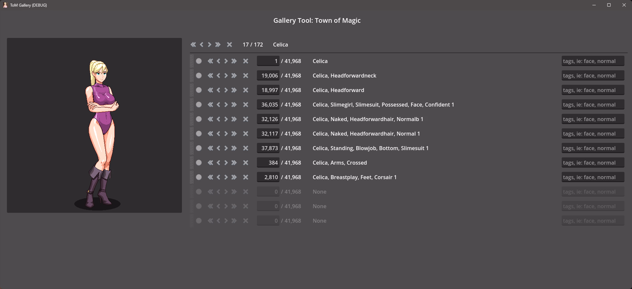The width and height of the screenshot is (632, 289).
Task: Grab the drag handle of Arms, Crossed row
Action: [192, 163]
